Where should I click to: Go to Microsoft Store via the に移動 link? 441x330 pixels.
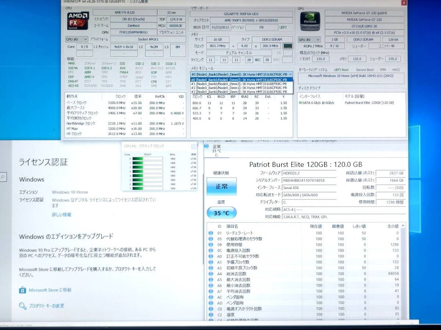(x=50, y=290)
